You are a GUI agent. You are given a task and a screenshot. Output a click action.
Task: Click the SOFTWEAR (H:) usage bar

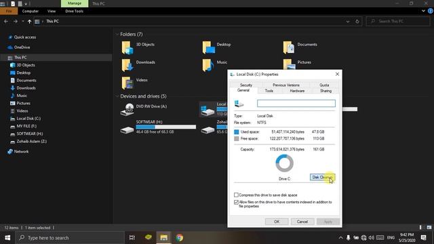[165, 127]
